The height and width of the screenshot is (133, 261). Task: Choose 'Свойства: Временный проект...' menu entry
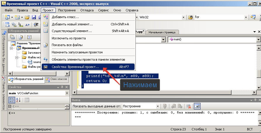coord(88,67)
